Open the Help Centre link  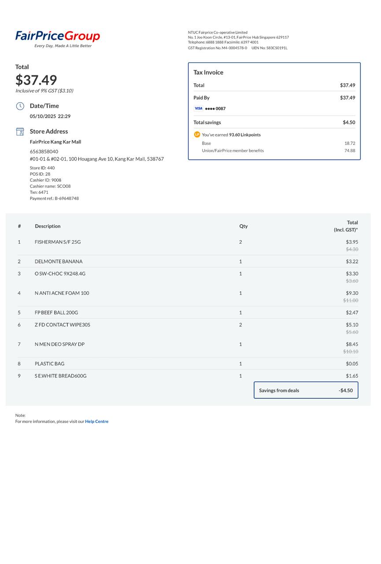pyautogui.click(x=96, y=422)
